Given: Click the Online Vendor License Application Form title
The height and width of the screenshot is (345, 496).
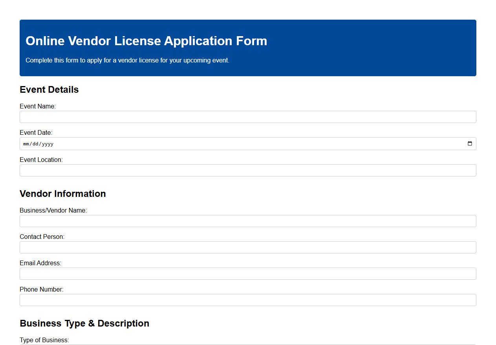Looking at the screenshot, I should (x=146, y=41).
